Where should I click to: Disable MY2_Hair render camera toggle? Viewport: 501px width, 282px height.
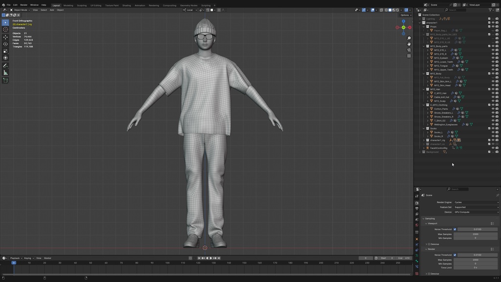pyautogui.click(x=497, y=89)
